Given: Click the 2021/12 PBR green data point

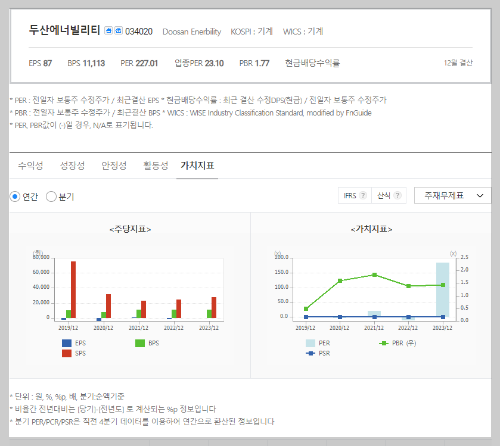Looking at the screenshot, I should (x=375, y=275).
